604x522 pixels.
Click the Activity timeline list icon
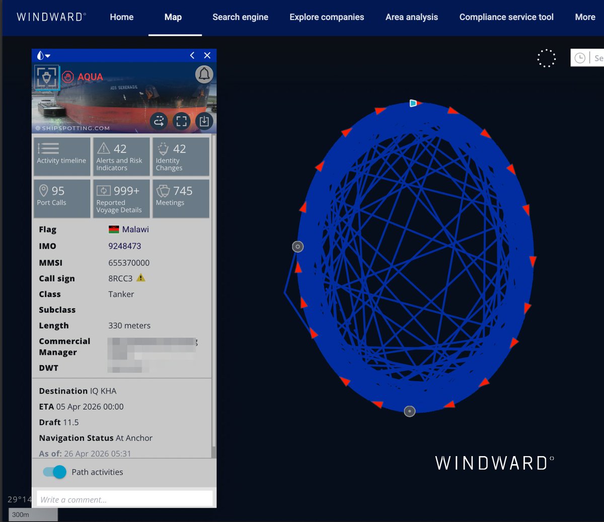pos(48,148)
